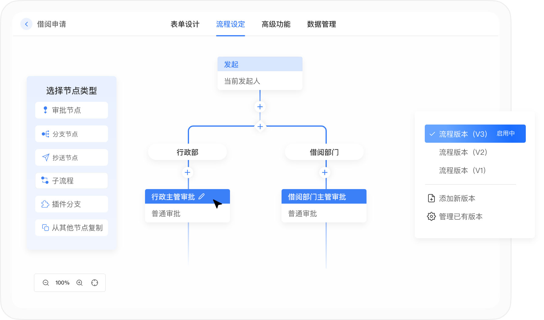
Task: Open the 高级功能 tab
Action: pos(276,24)
